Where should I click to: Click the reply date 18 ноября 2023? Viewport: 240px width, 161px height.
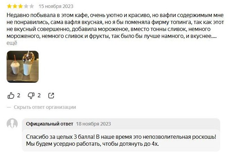93,124
